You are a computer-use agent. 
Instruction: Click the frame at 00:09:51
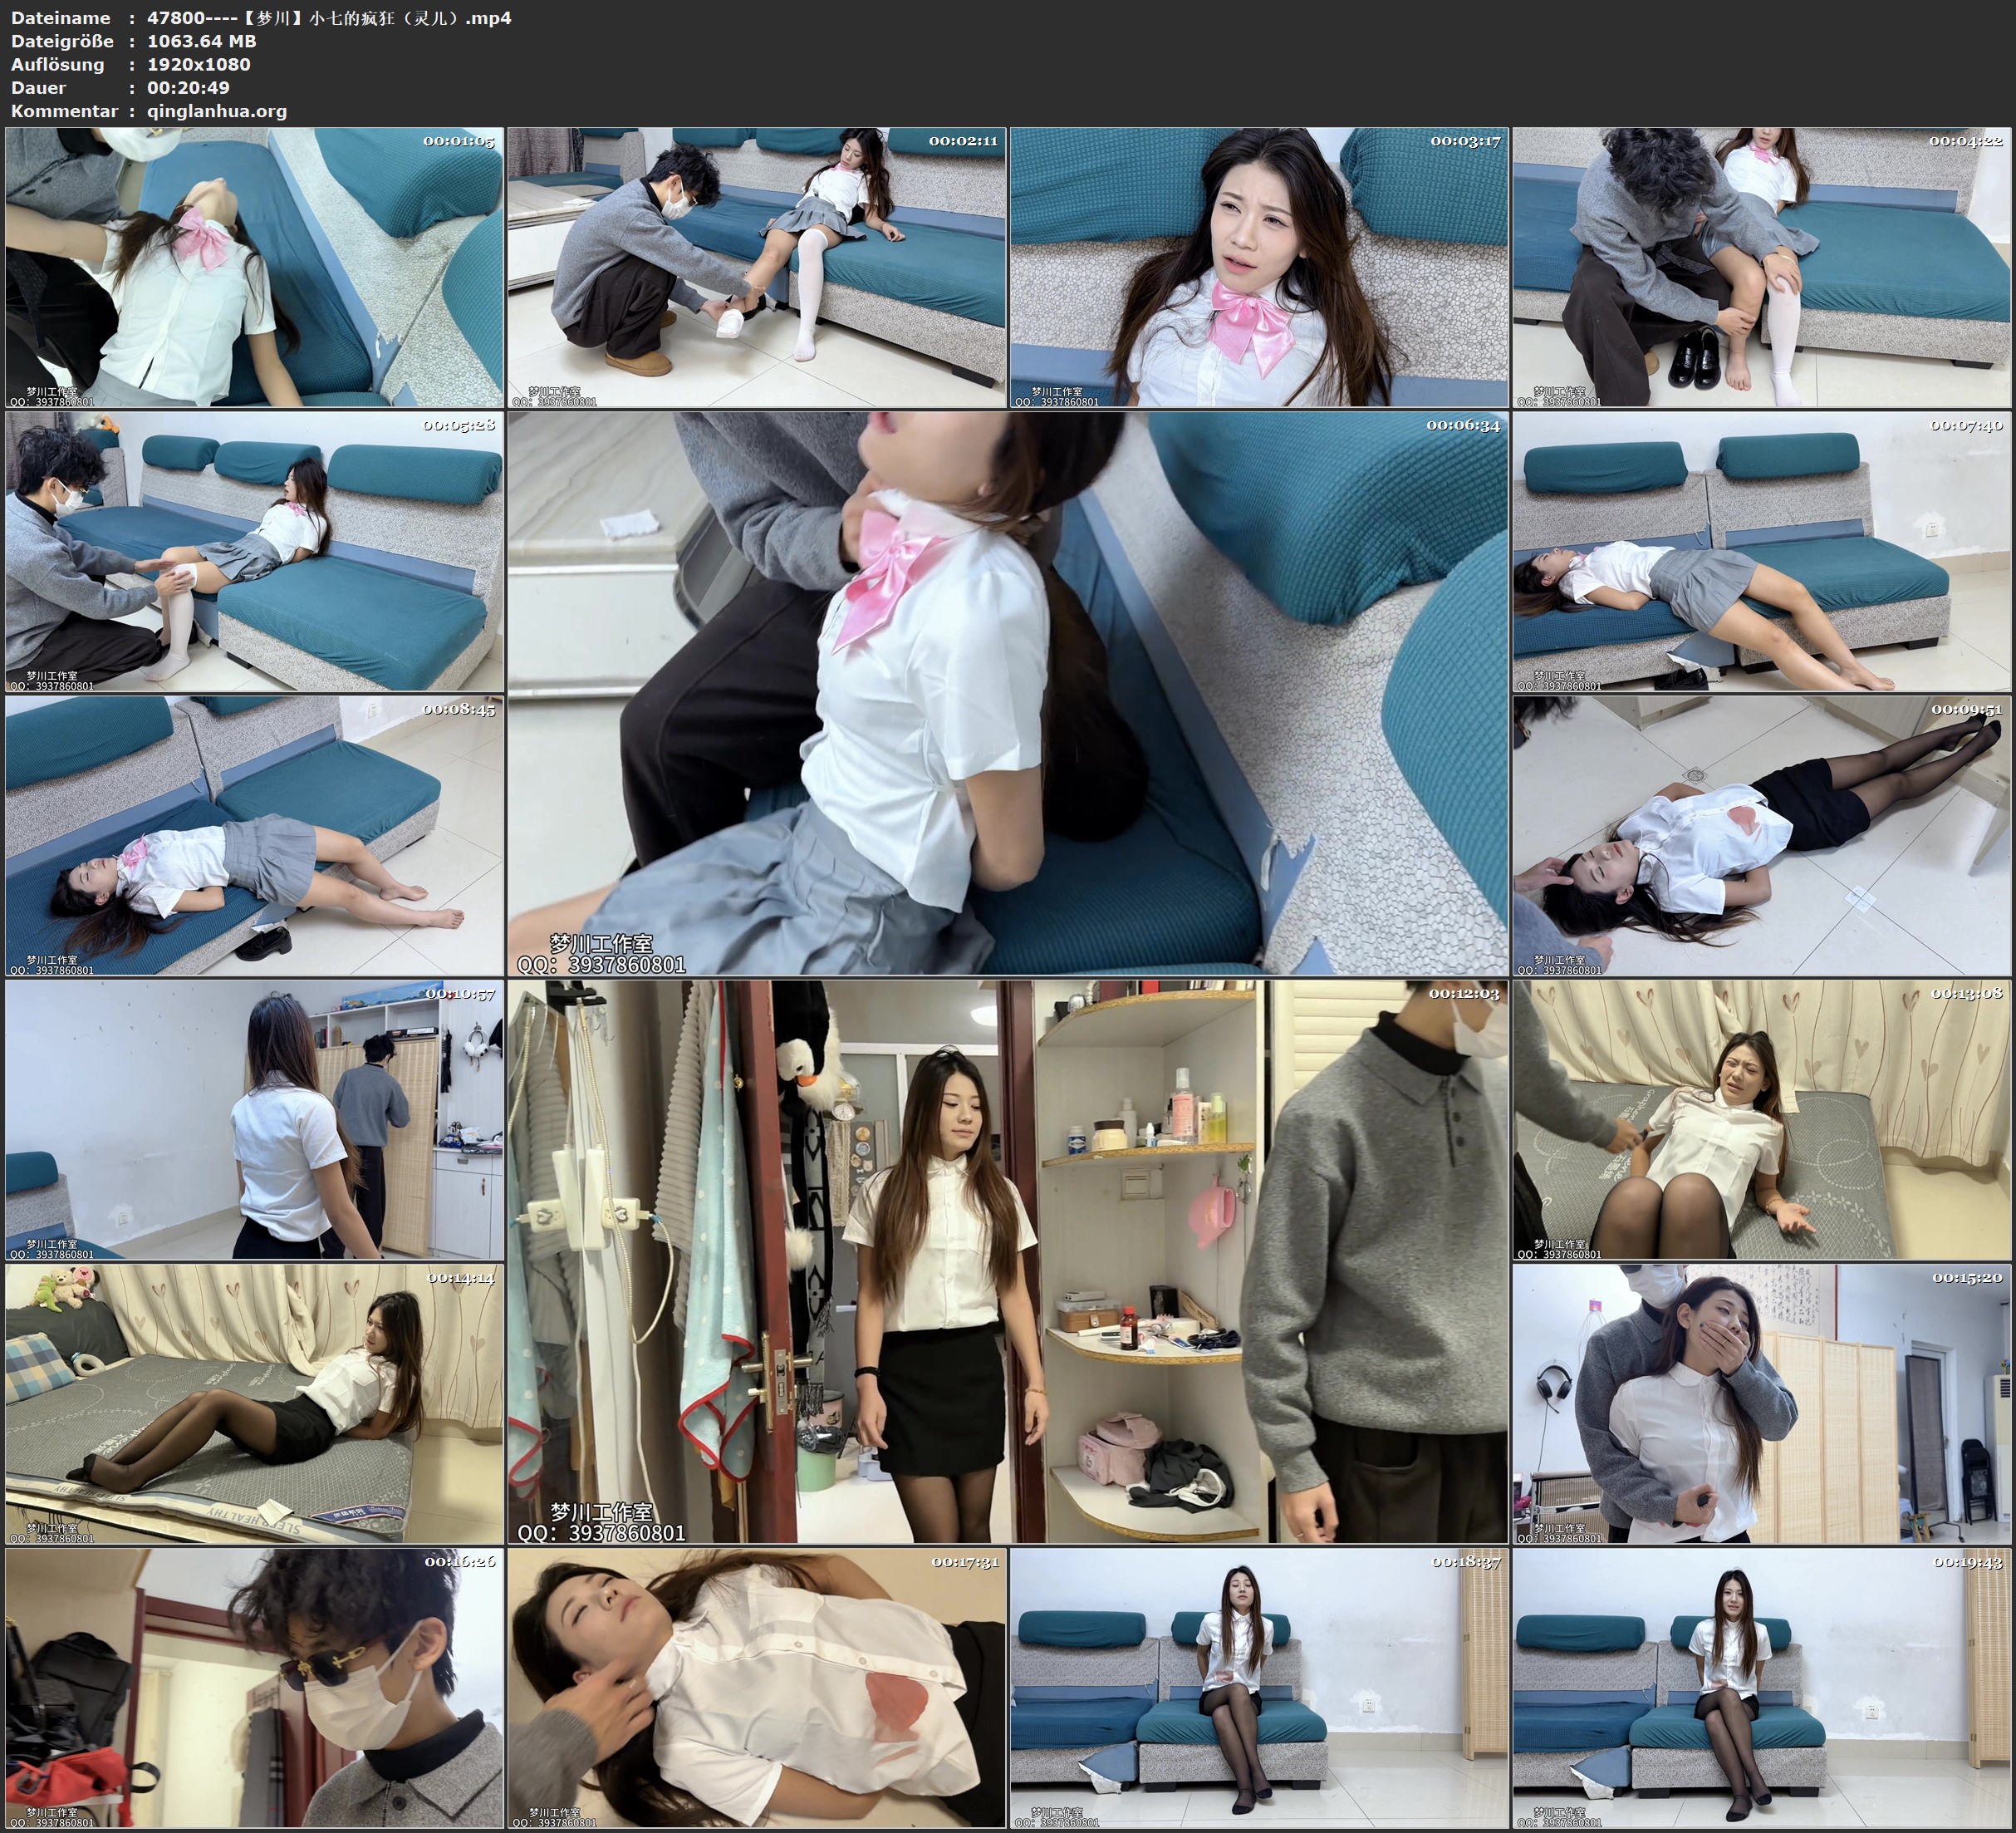click(x=1762, y=835)
